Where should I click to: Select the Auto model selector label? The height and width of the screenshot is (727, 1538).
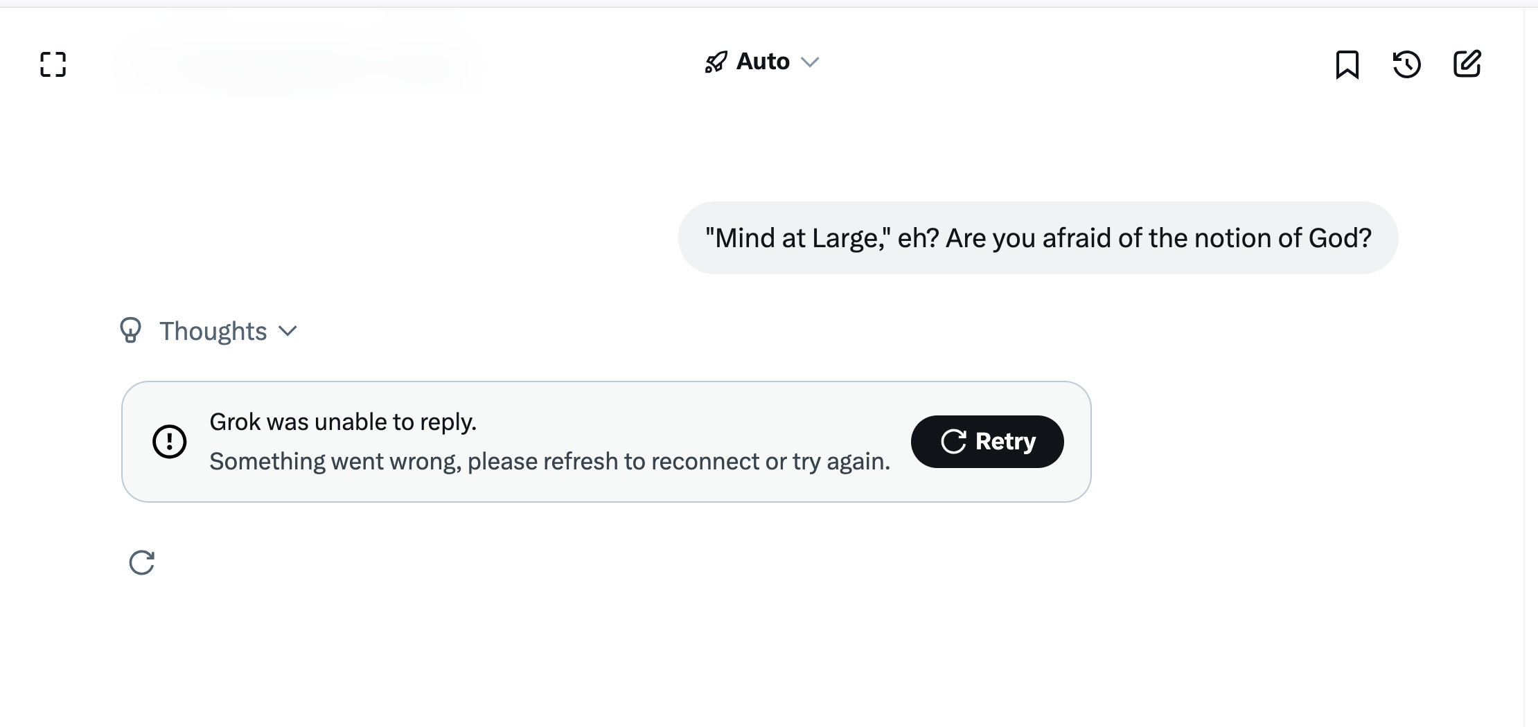click(x=763, y=62)
